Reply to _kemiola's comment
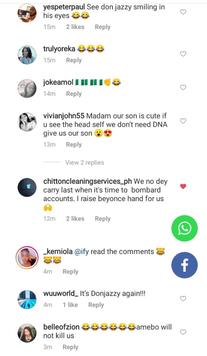Image resolution: width=207 pixels, height=356 pixels. pyautogui.click(x=70, y=271)
